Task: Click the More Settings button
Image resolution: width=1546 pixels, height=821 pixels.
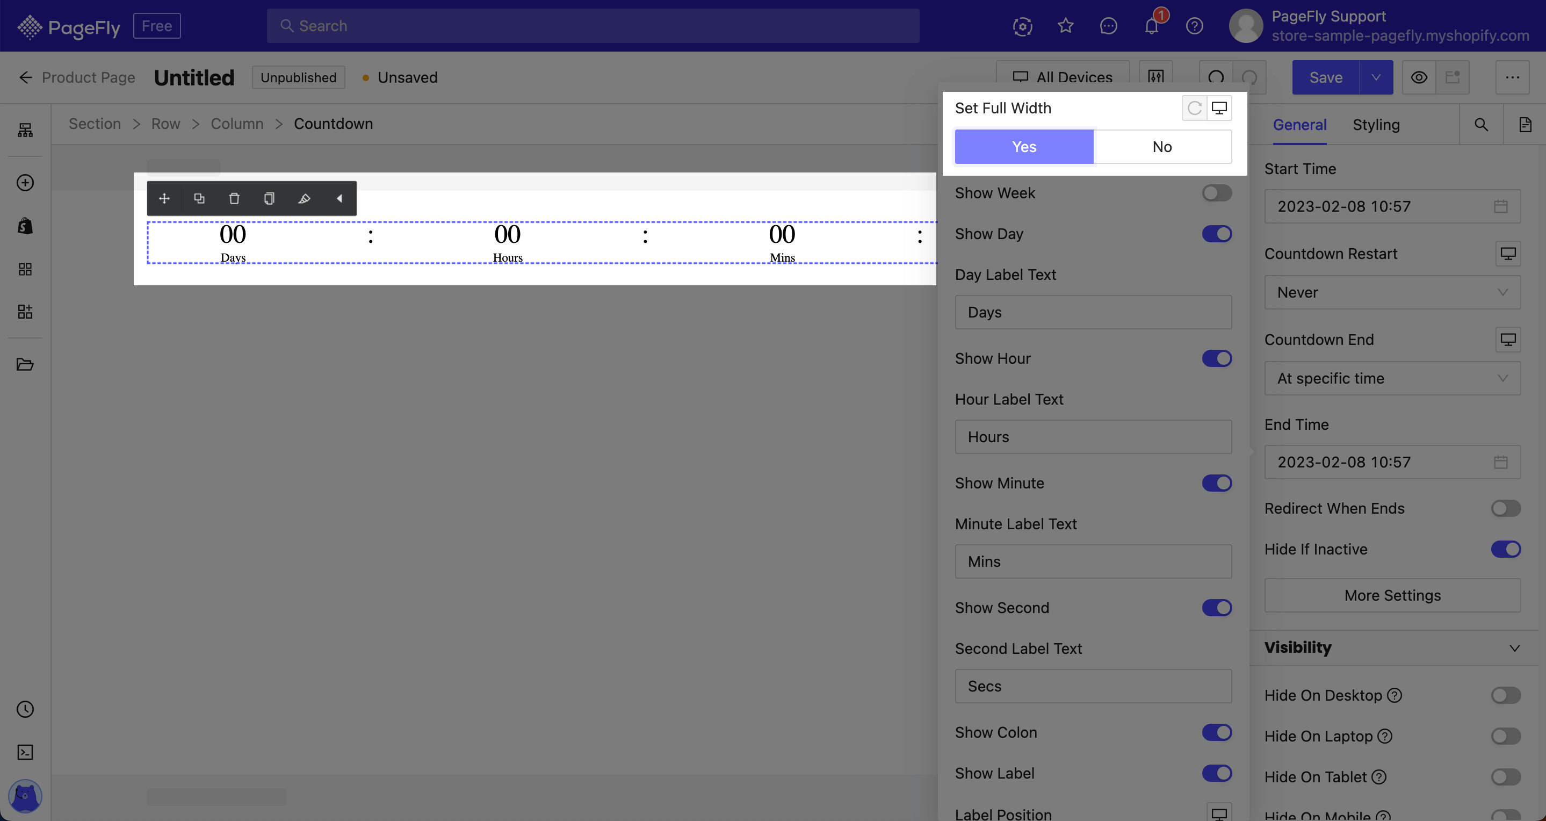Action: coord(1392,596)
